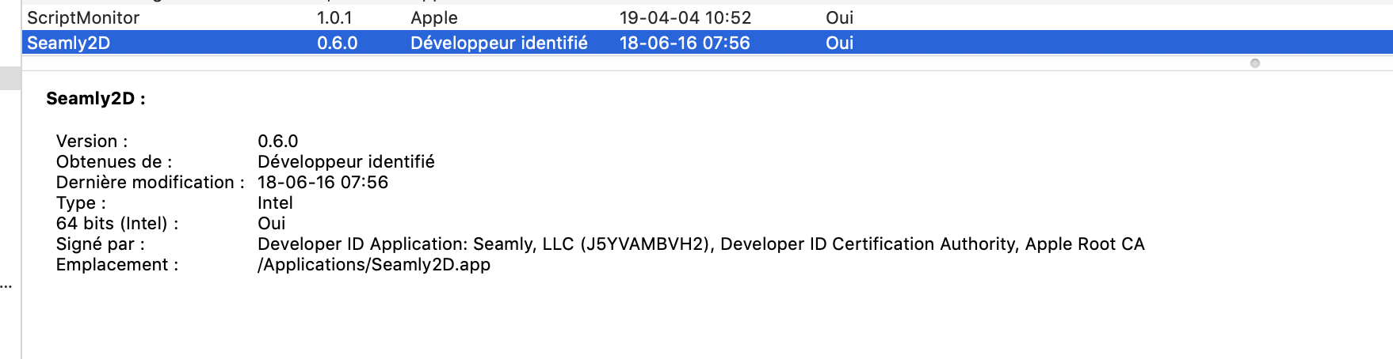
Task: Click the Intel type value
Action: click(275, 203)
